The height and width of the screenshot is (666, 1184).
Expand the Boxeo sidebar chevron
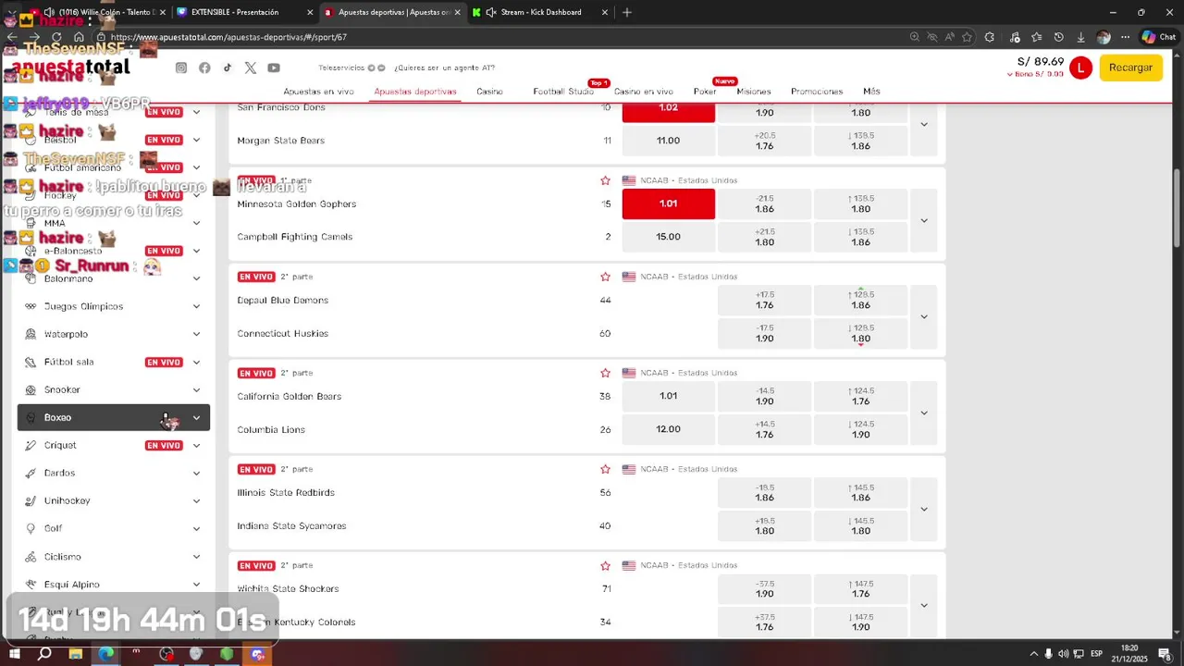(x=196, y=417)
